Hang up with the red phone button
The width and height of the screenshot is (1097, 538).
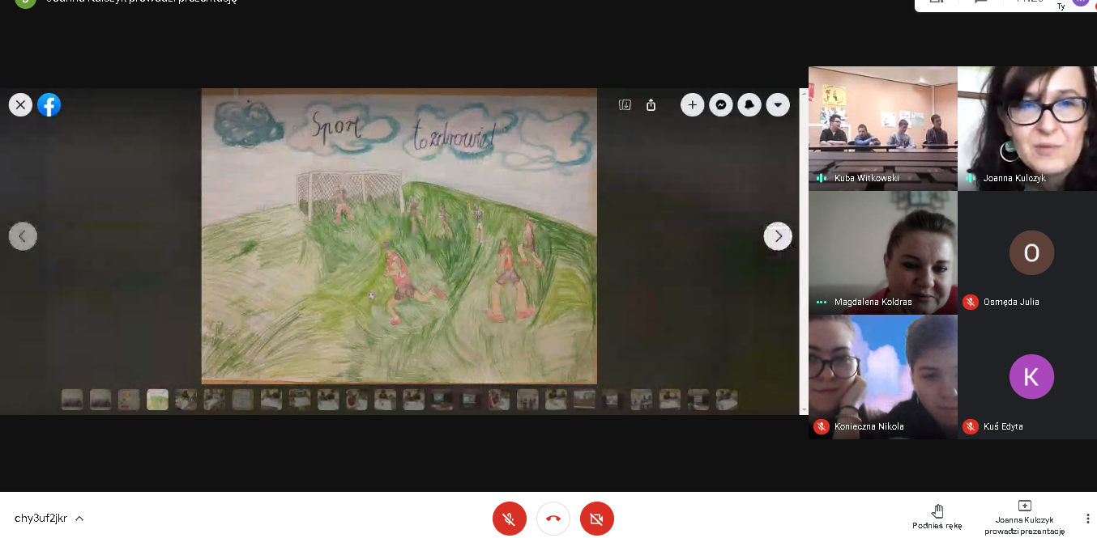click(553, 519)
